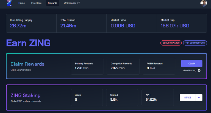The width and height of the screenshot is (211, 113).
Task: Click the Market Cap stat panel
Action: (x=182, y=23)
